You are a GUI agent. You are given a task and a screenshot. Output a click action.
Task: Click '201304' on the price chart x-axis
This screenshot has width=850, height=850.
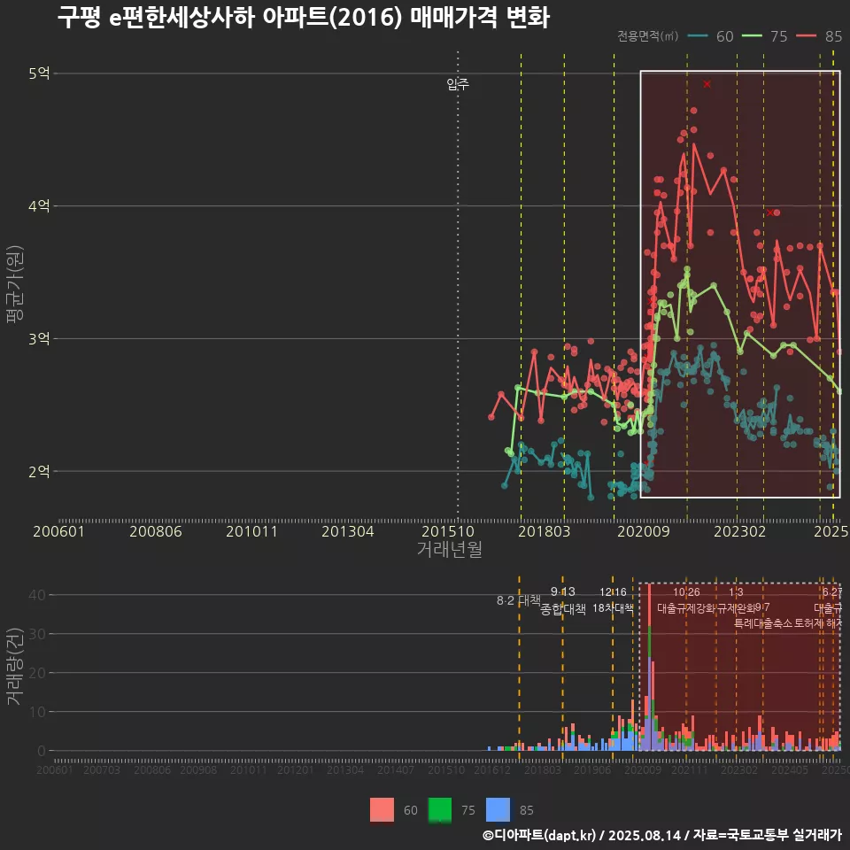pos(347,531)
